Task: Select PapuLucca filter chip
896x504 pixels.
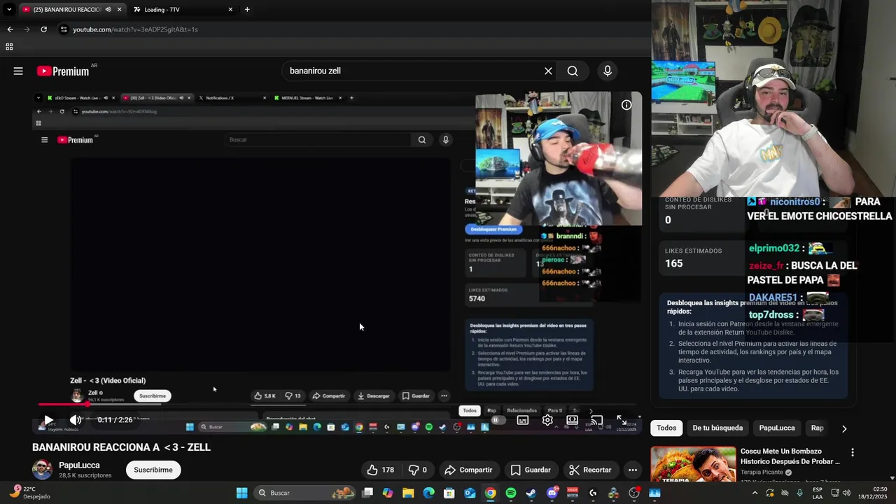Action: point(777,428)
